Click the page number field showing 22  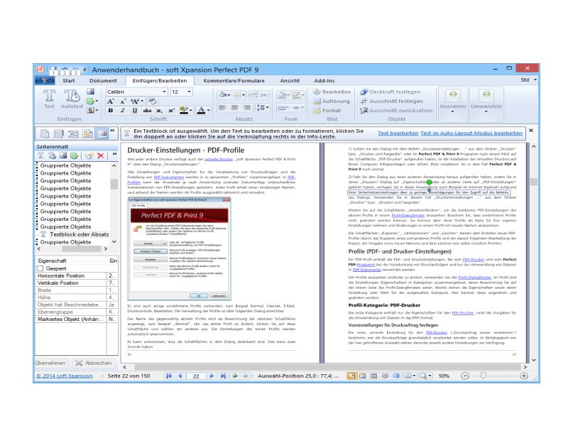point(196,376)
